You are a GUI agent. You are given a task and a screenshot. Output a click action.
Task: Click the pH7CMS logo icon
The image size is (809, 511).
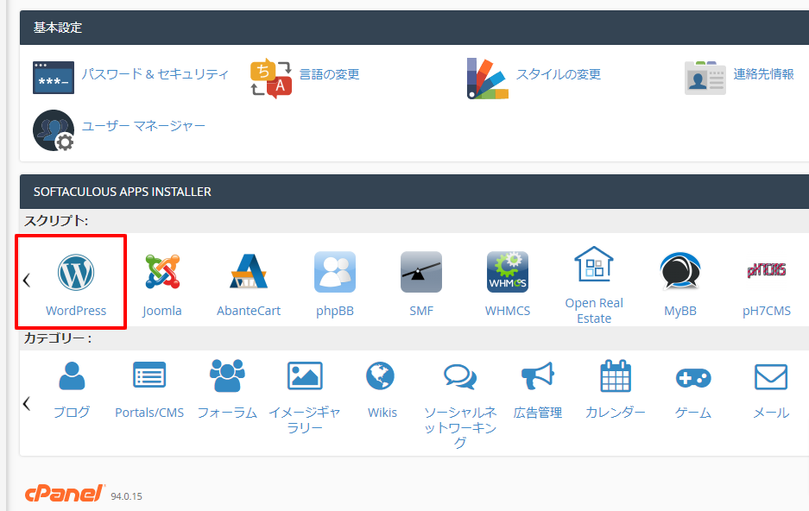(766, 270)
